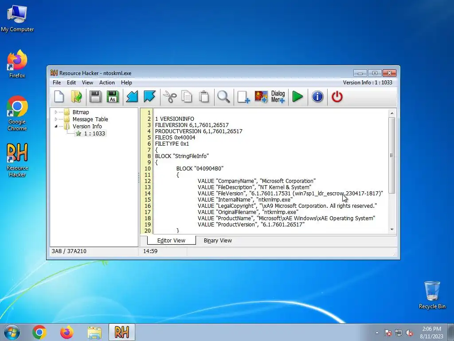Click the FileDescription NT Kernel & System line

[254, 187]
